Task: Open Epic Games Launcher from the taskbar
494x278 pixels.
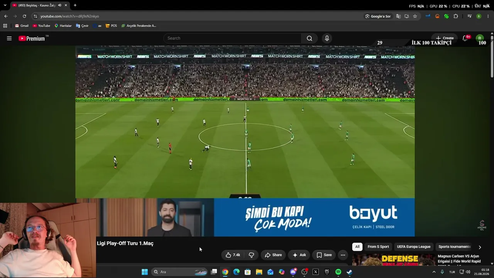Action: click(327, 272)
